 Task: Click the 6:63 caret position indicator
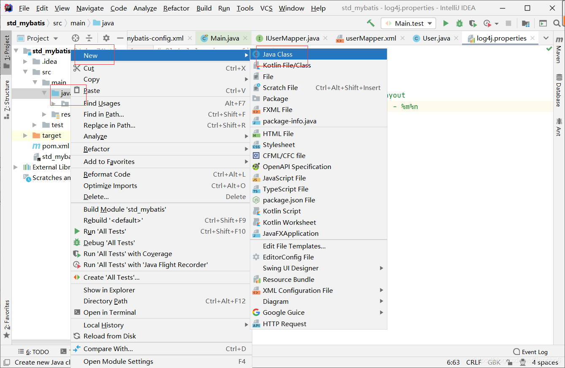click(x=453, y=363)
